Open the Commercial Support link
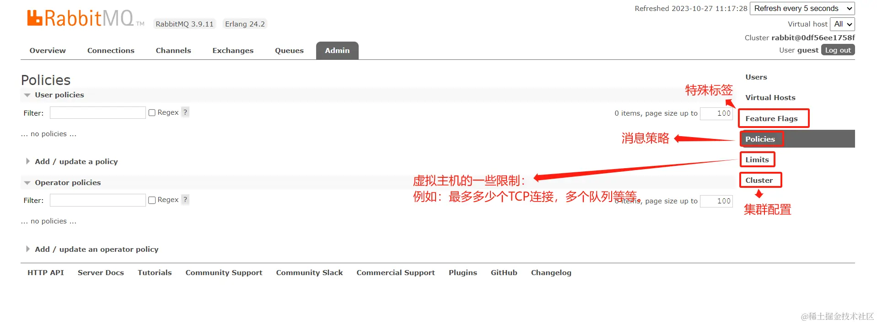The image size is (877, 324). coord(396,273)
